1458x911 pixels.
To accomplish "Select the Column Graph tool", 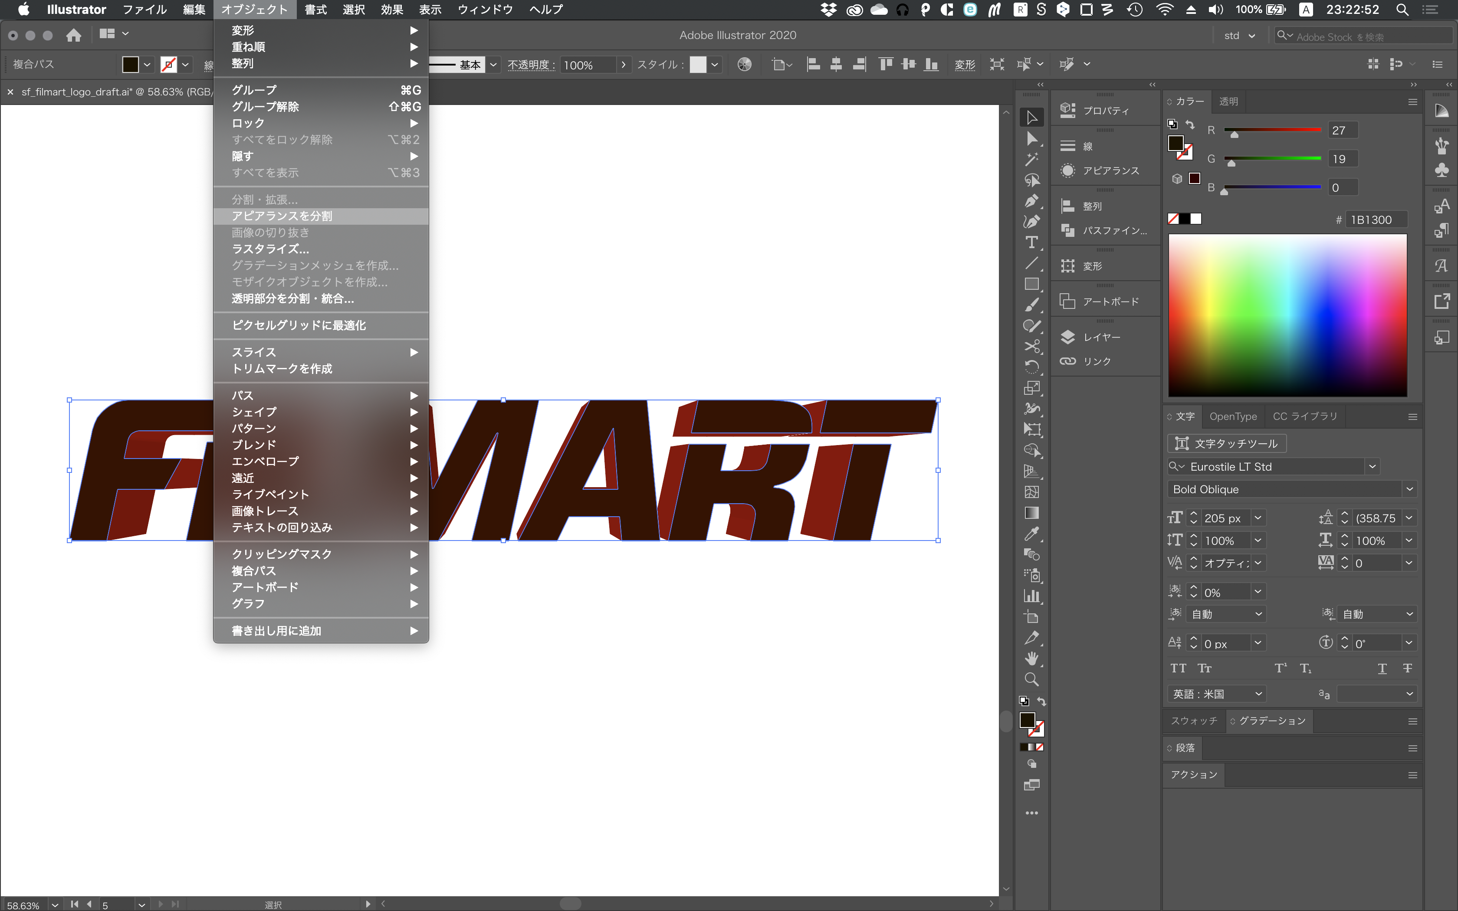I will 1031,596.
